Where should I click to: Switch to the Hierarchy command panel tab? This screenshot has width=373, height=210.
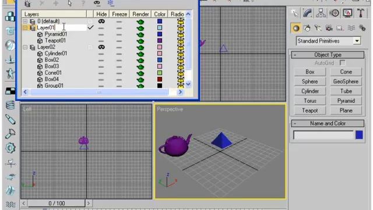(321, 13)
